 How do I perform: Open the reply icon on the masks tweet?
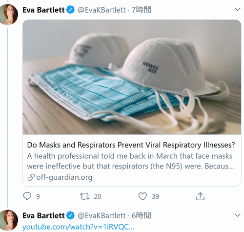(27, 196)
